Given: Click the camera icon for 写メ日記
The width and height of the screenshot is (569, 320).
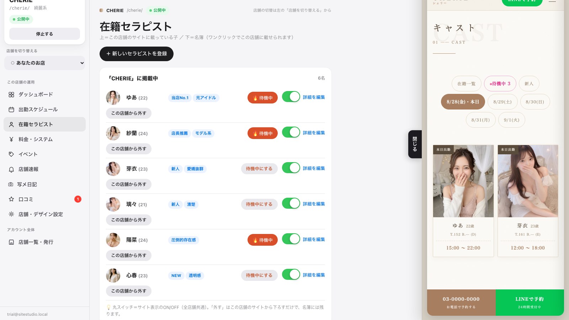Looking at the screenshot, I should pos(11,185).
